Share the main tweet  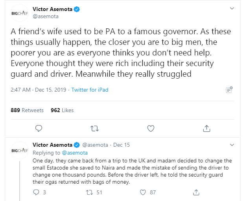pyautogui.click(x=206, y=128)
